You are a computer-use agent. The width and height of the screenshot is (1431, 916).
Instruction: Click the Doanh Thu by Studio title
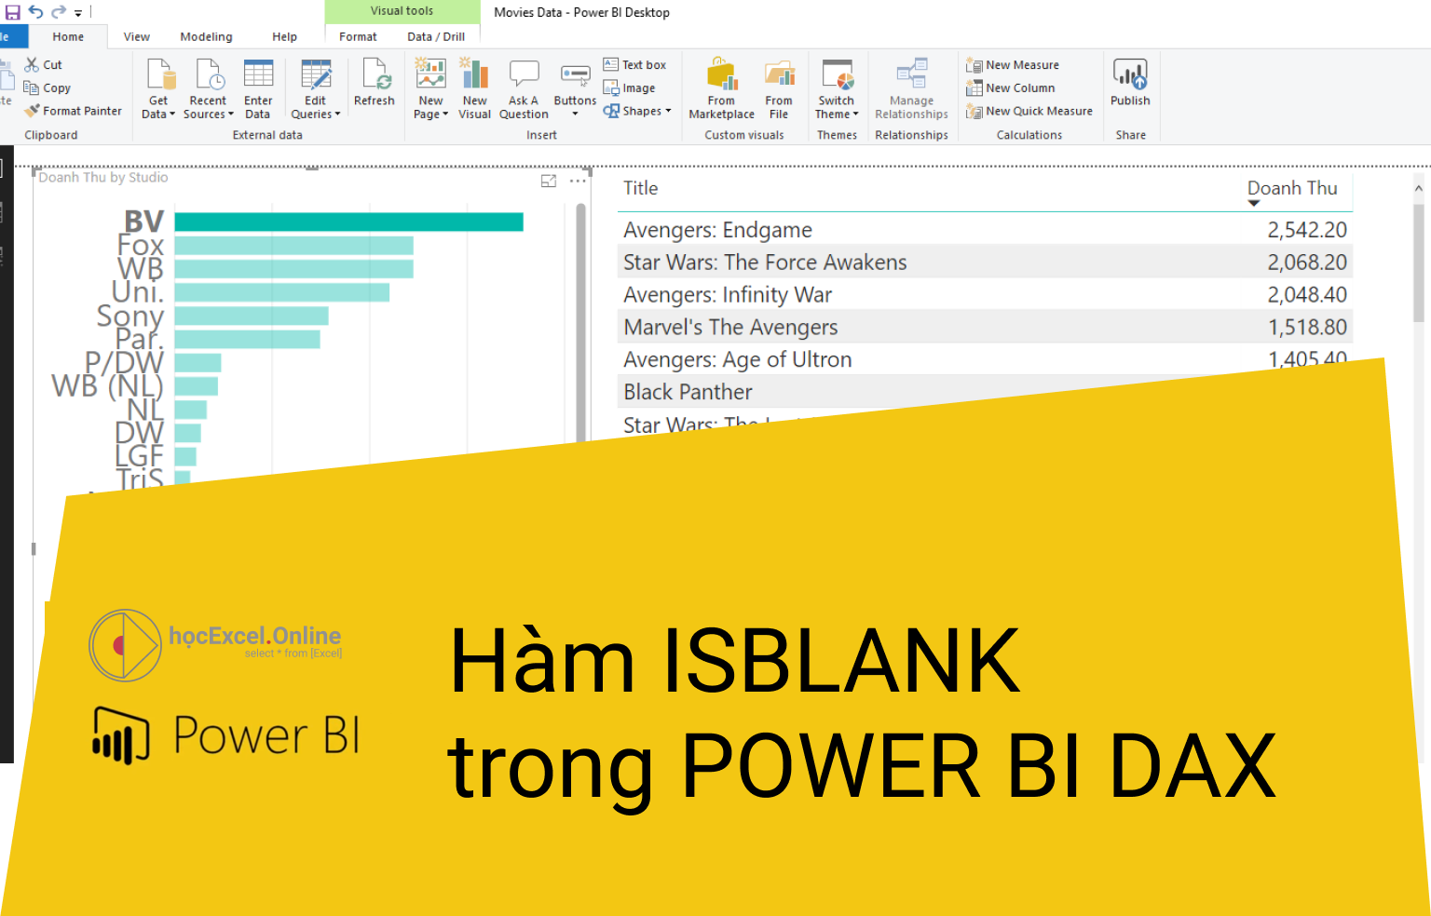103,177
